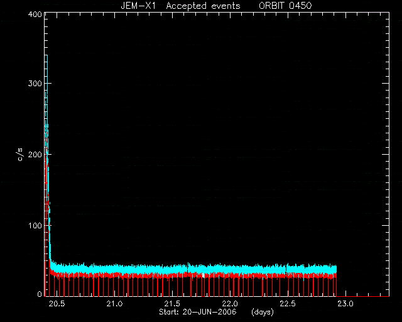Click the plot title JEM-X1 Accepted events
Viewport: 402px width, 322px height.
pyautogui.click(x=180, y=6)
